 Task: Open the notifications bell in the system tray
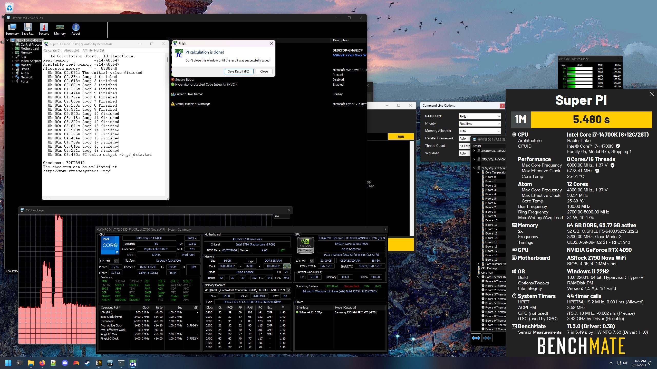pos(650,363)
